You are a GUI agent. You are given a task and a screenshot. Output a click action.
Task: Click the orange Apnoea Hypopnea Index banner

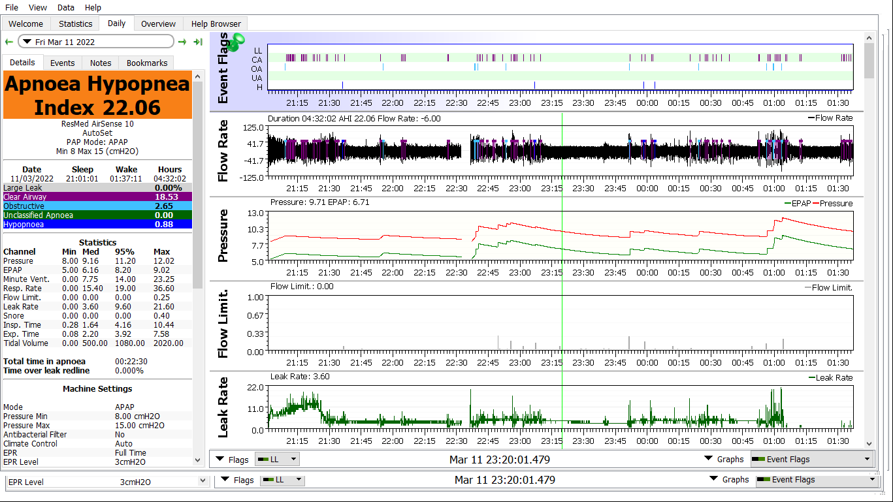(97, 95)
